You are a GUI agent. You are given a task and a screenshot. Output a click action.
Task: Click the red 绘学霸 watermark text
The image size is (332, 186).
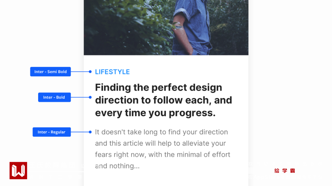pyautogui.click(x=285, y=171)
